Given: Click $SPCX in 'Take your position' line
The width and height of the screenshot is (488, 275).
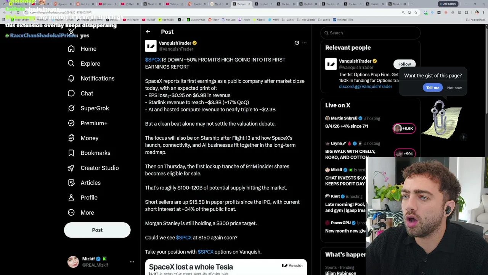Looking at the screenshot, I should coord(205,252).
